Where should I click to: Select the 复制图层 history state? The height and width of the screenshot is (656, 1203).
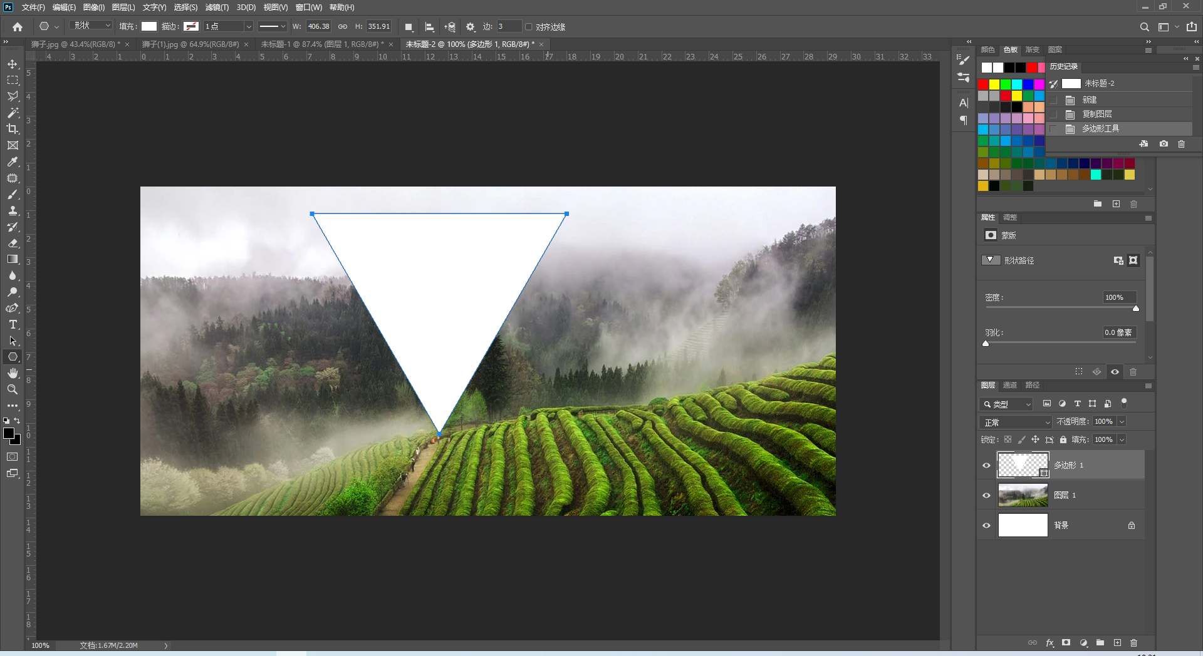click(1120, 115)
